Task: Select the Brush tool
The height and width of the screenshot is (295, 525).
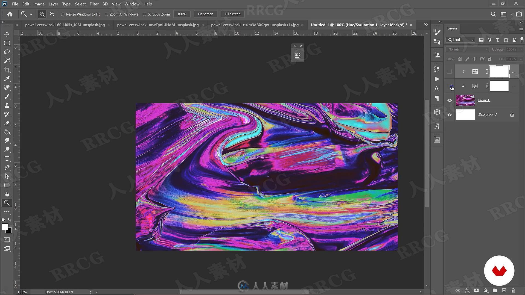Action: 7,96
